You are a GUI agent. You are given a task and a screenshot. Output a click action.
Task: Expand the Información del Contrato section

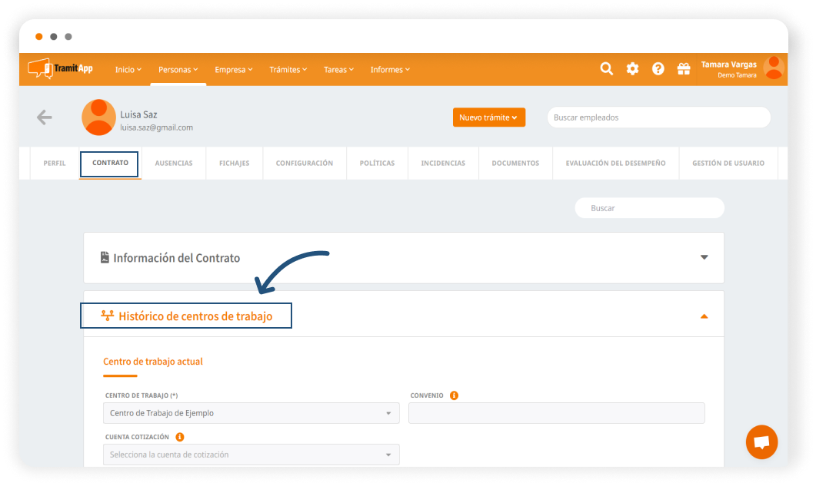[x=704, y=257]
